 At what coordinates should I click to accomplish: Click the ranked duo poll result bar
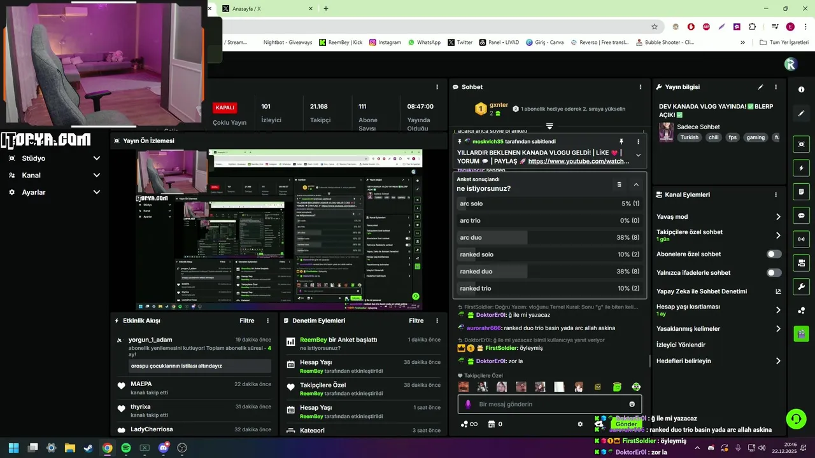(549, 272)
